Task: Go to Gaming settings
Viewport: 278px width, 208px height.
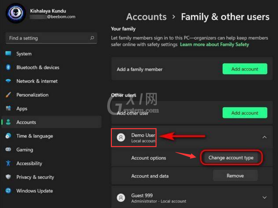Action: (51, 150)
